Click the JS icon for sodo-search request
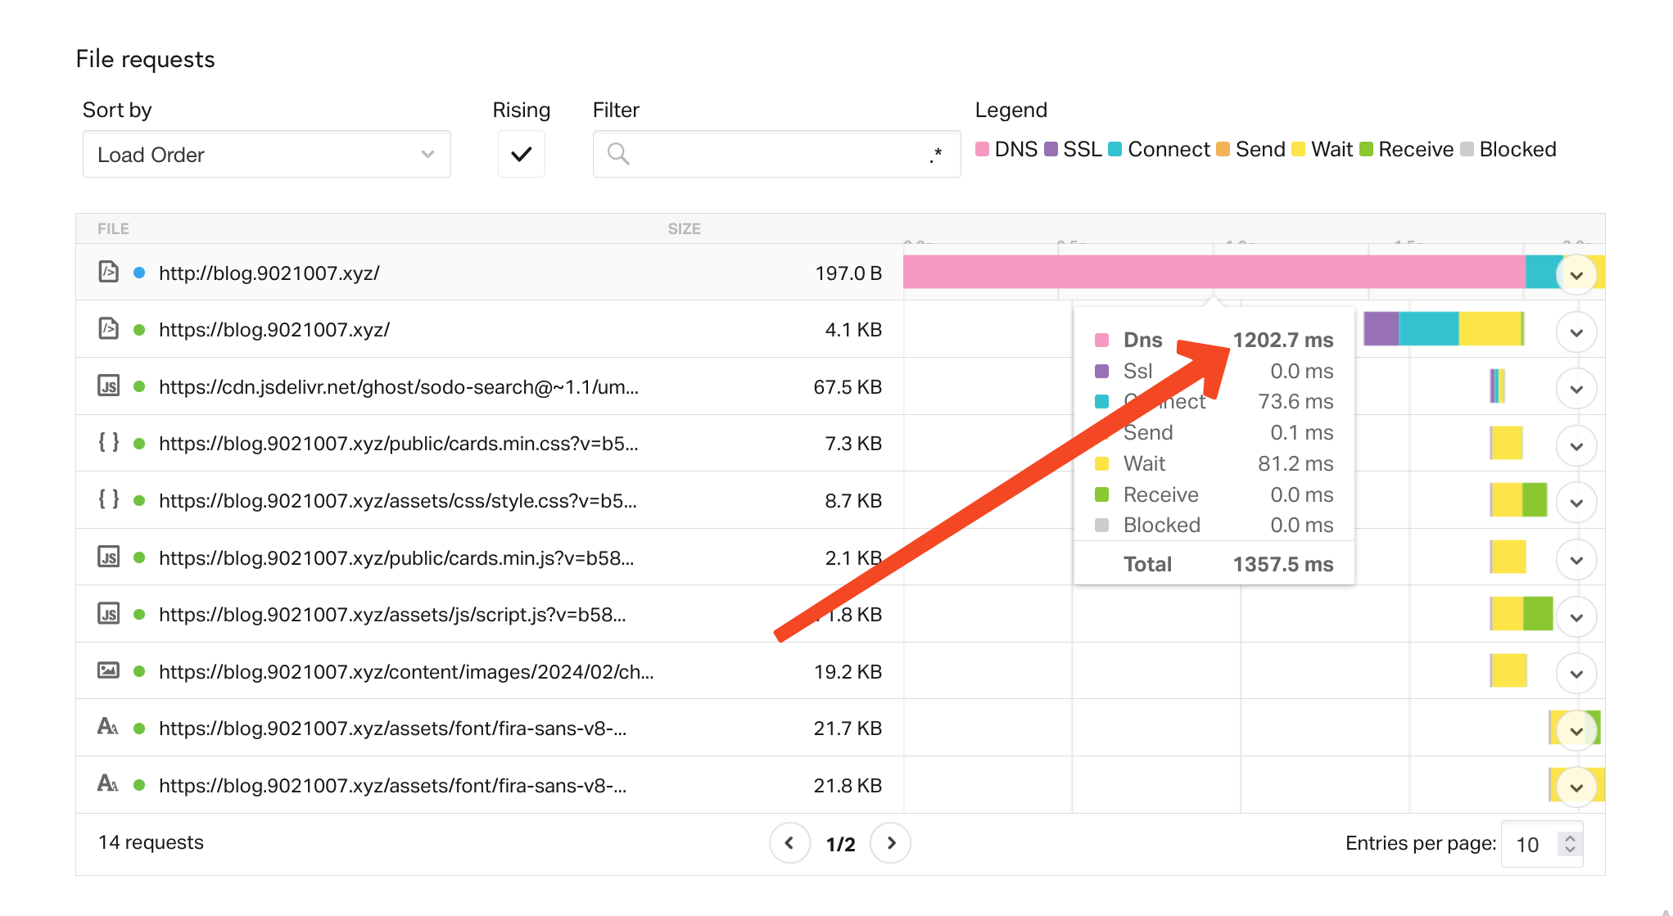Screen dimensions: 1673x916 tap(108, 386)
